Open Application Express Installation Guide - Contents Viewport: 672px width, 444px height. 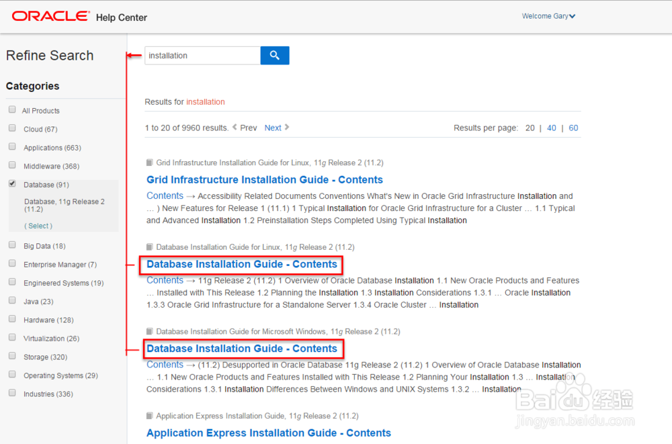[269, 433]
